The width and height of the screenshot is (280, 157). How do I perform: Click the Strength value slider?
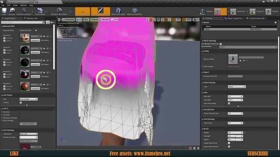click(235, 136)
